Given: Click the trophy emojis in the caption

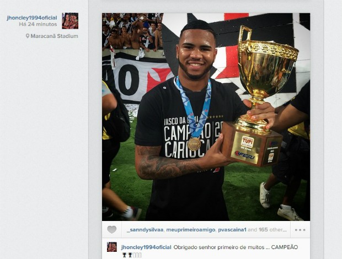Looking at the screenshot, I should (x=132, y=255).
